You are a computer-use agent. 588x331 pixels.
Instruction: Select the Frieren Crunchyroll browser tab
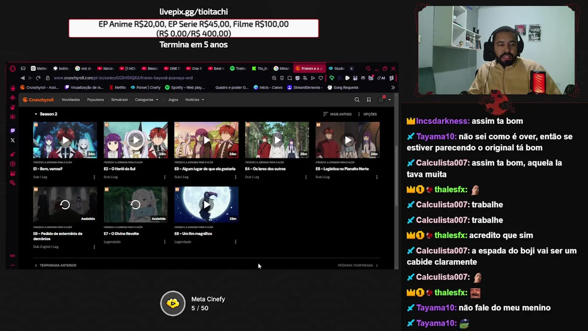tap(310, 68)
